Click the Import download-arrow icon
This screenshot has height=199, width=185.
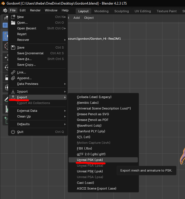13,91
